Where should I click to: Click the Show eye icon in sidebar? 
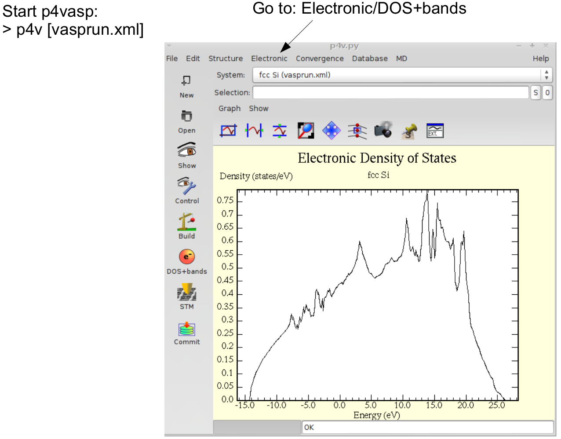tap(186, 151)
